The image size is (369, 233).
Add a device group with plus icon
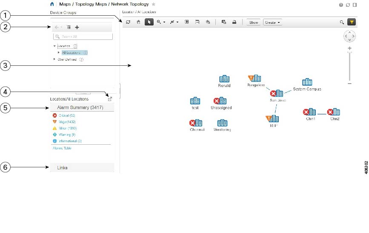click(x=77, y=28)
